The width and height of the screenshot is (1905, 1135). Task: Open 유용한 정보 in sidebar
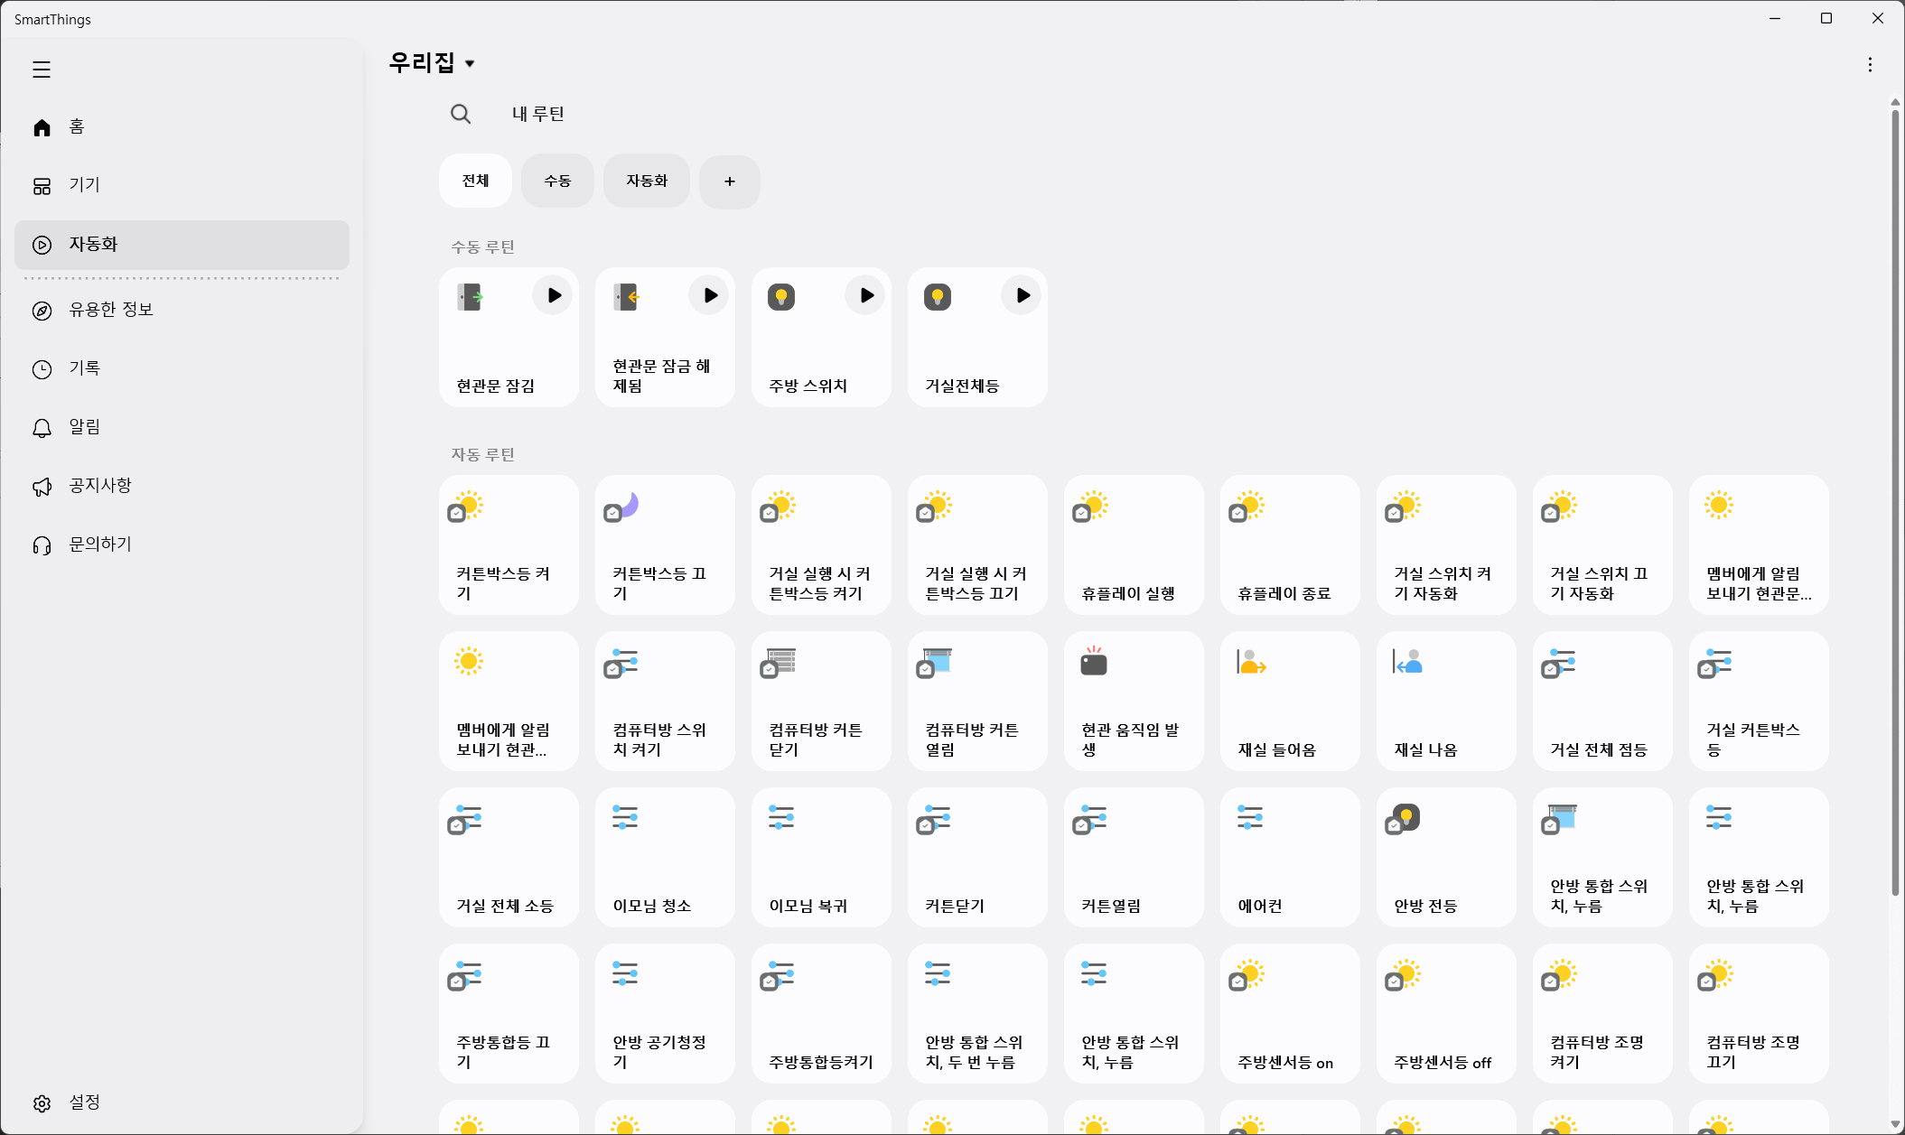coord(110,310)
